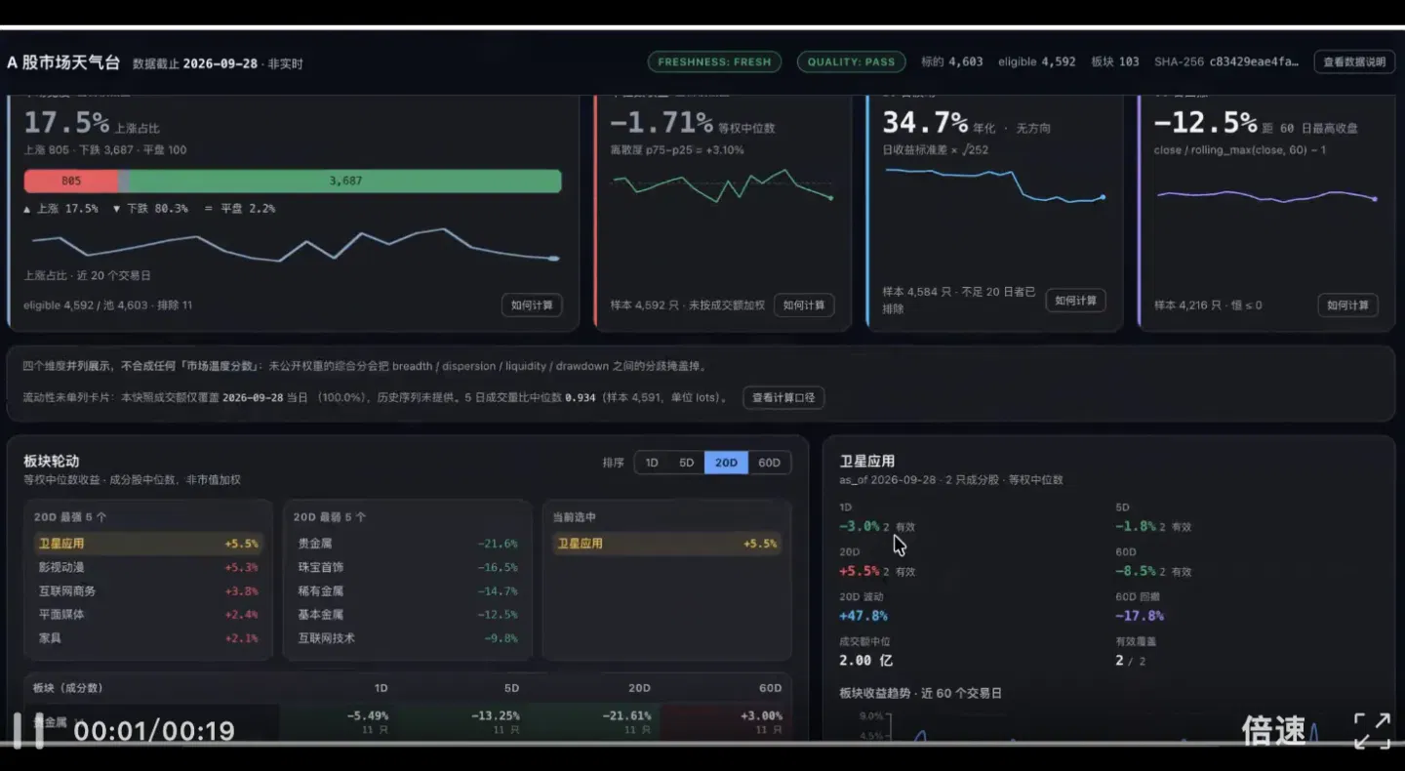Pause the video with the pause icon
Image resolution: width=1405 pixels, height=771 pixels.
pyautogui.click(x=28, y=730)
